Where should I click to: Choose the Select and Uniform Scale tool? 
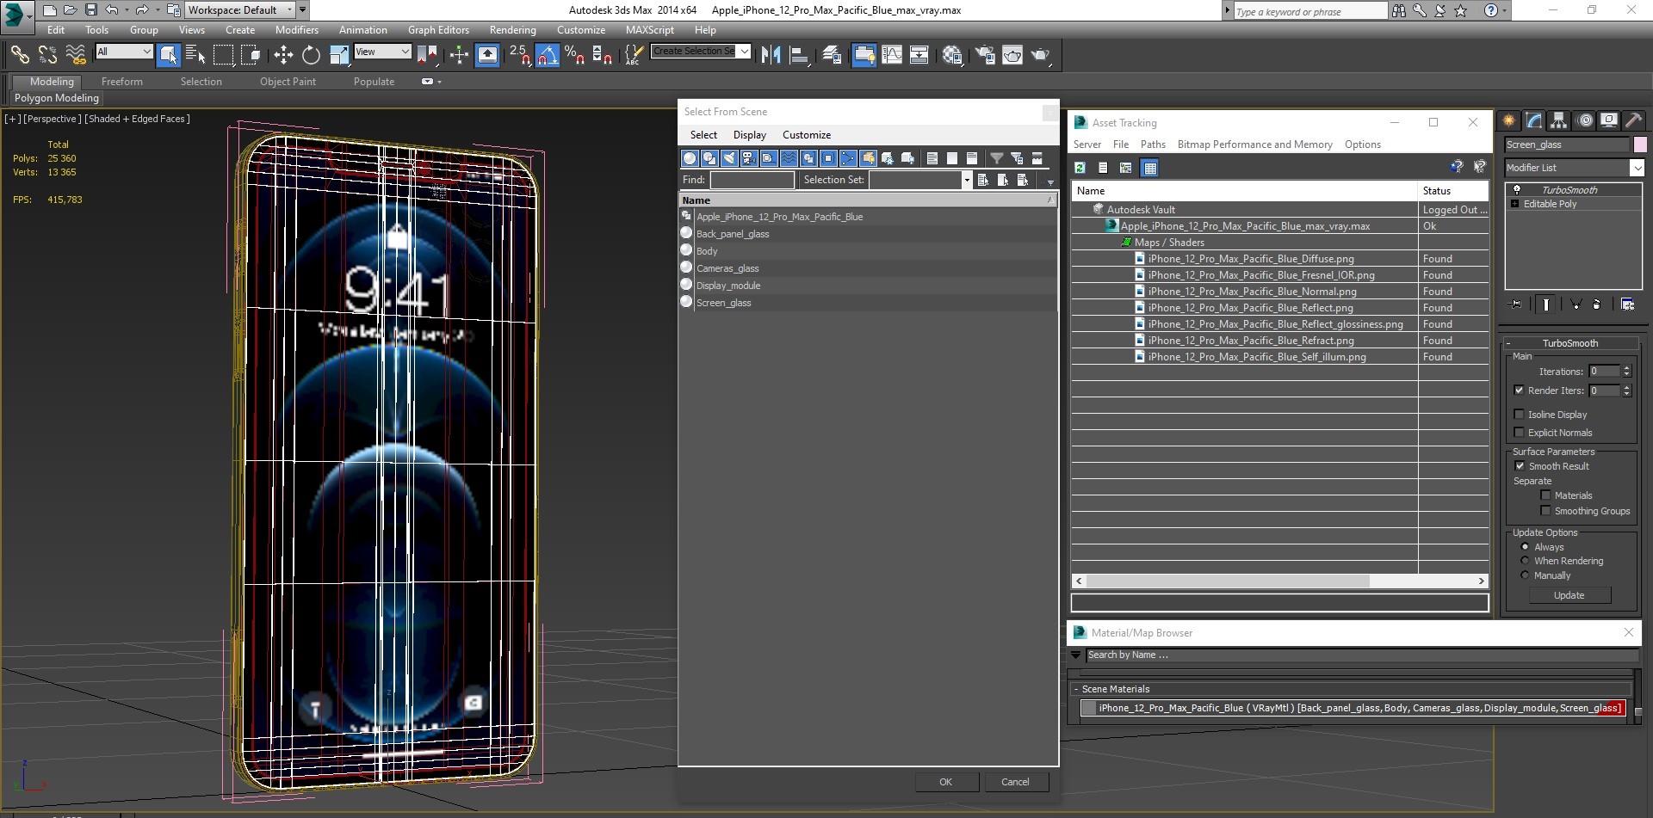pyautogui.click(x=339, y=55)
